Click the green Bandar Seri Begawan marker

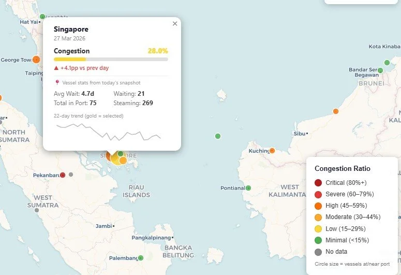pos(380,70)
